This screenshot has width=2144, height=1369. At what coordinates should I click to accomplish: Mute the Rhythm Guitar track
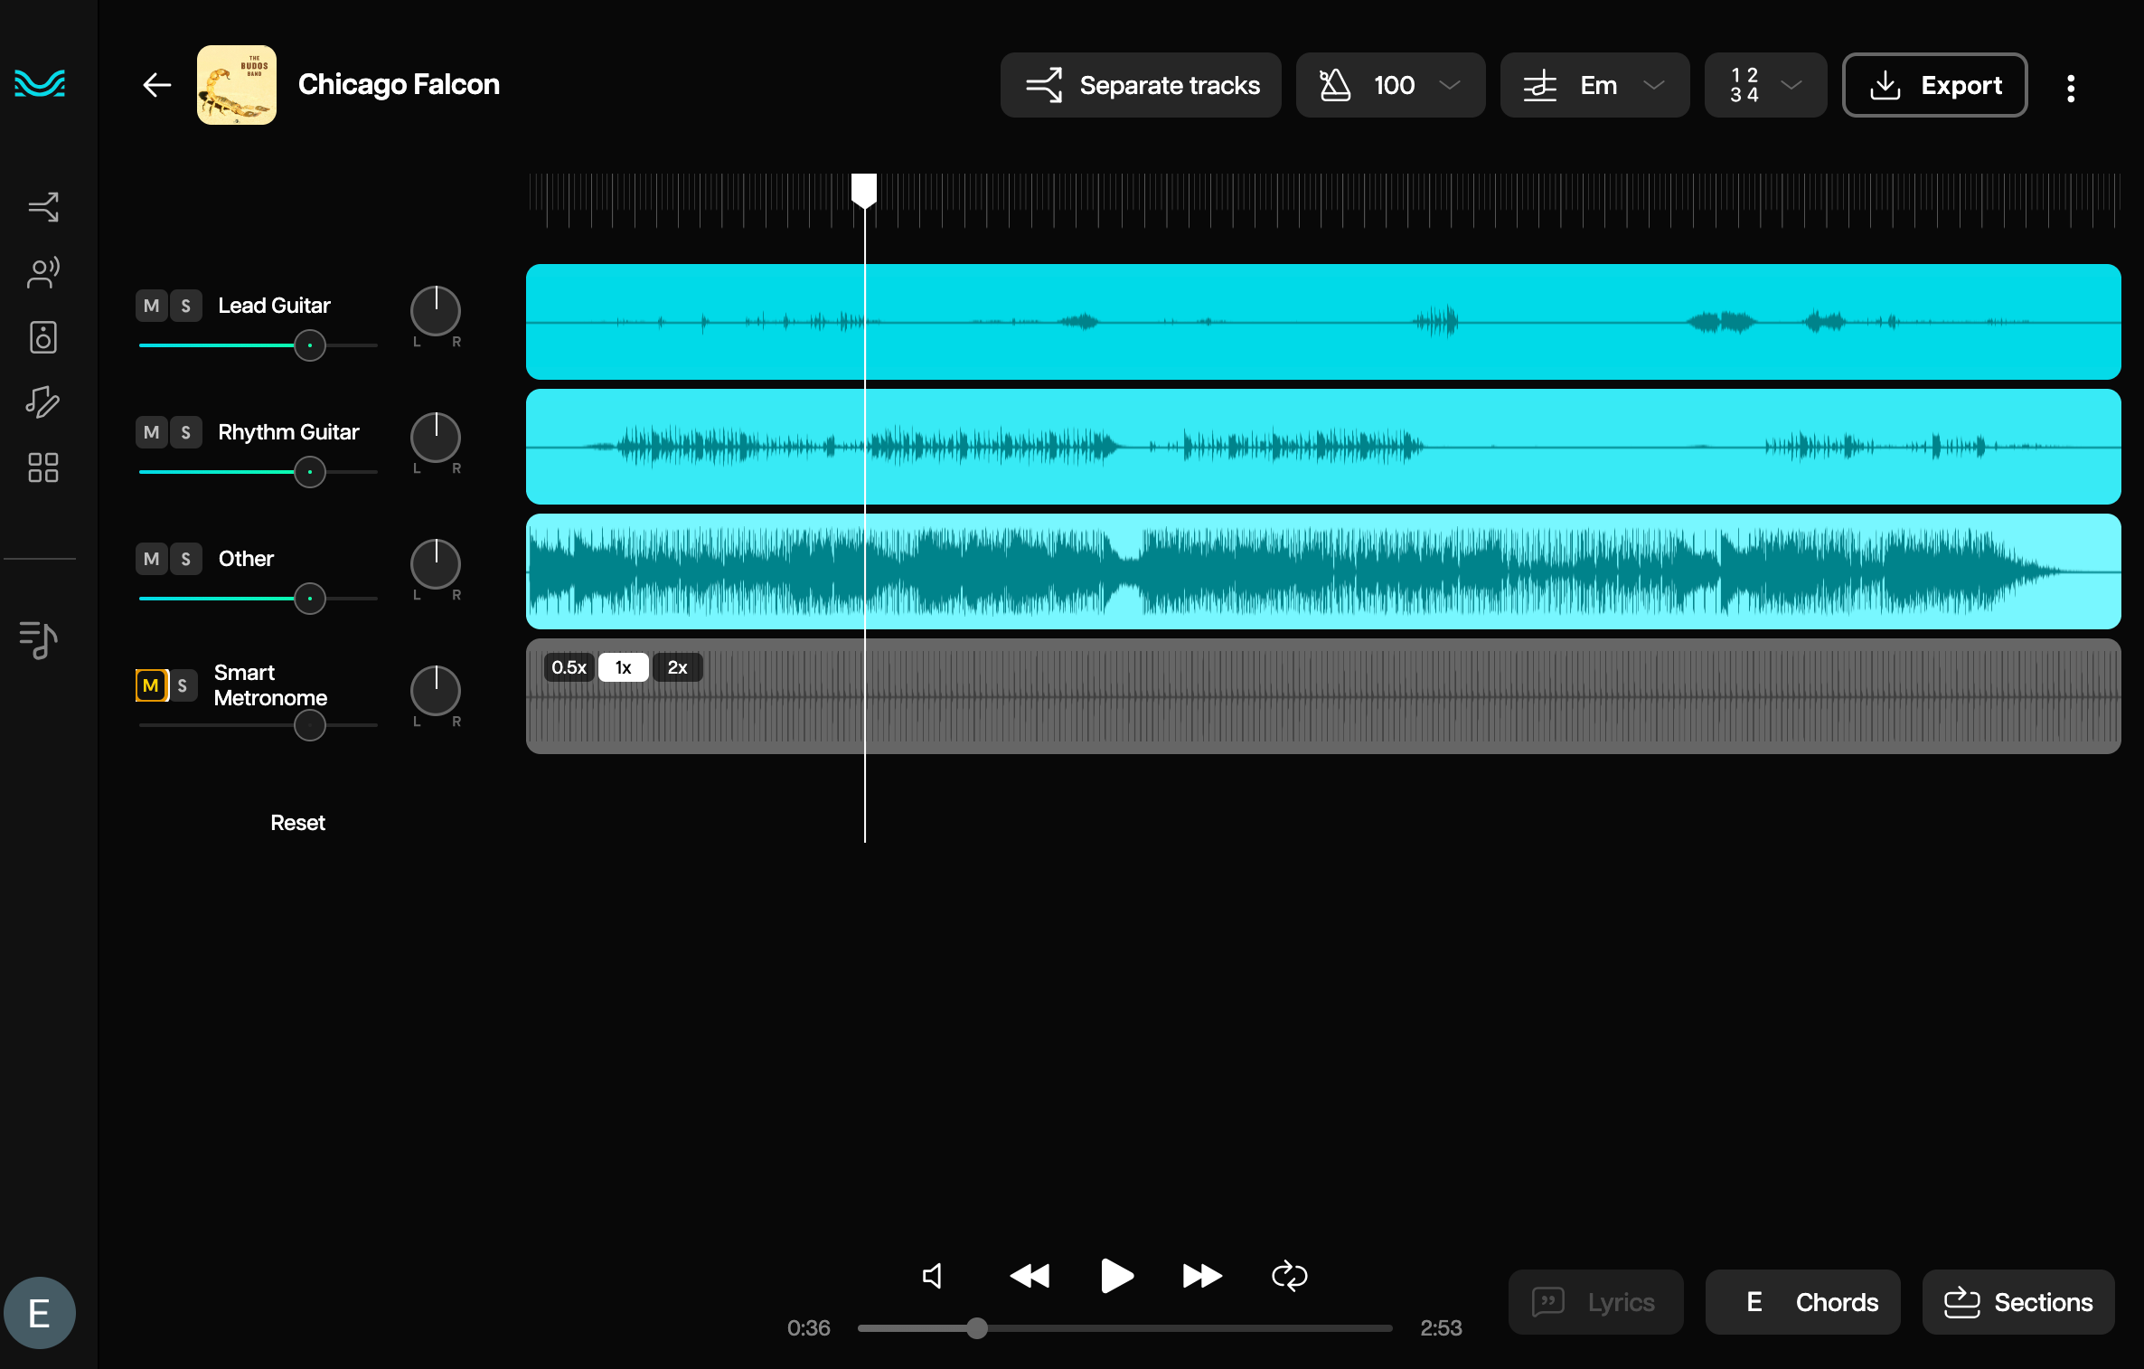click(x=151, y=432)
